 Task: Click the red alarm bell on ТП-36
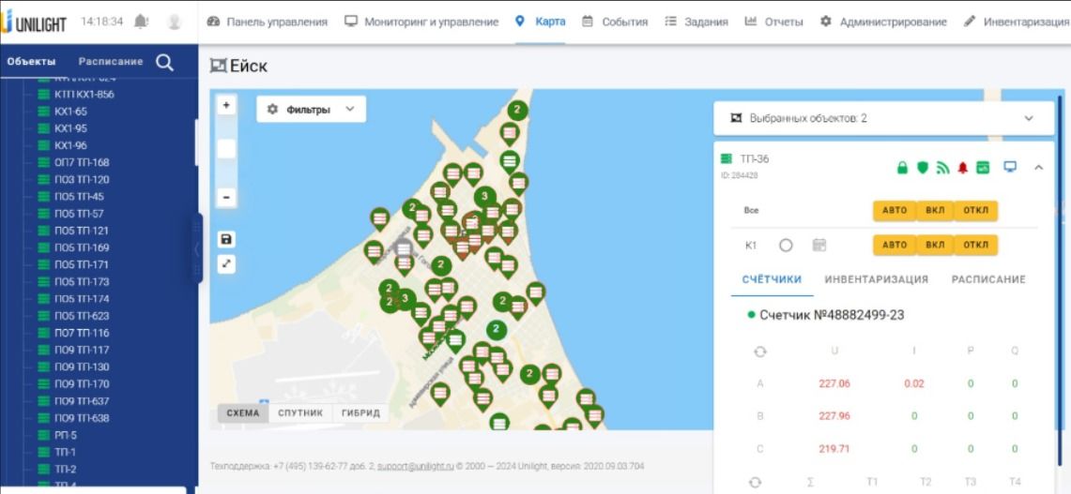(x=962, y=168)
